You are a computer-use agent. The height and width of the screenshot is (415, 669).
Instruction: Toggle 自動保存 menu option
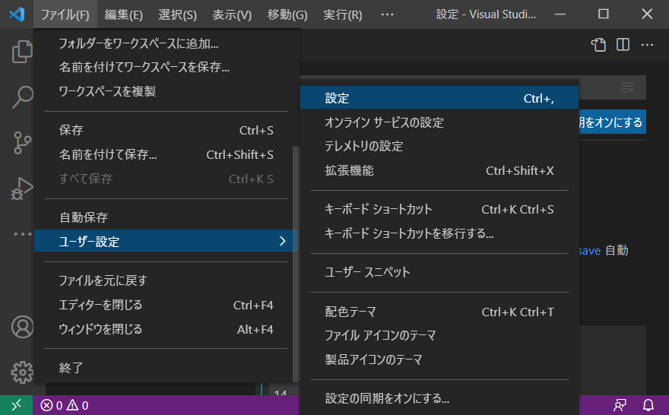(x=166, y=217)
